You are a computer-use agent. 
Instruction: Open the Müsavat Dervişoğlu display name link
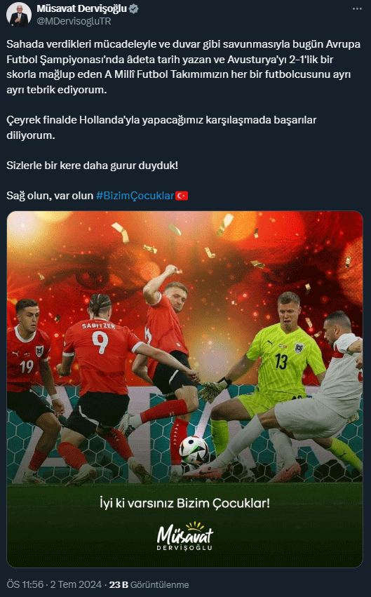click(x=81, y=8)
